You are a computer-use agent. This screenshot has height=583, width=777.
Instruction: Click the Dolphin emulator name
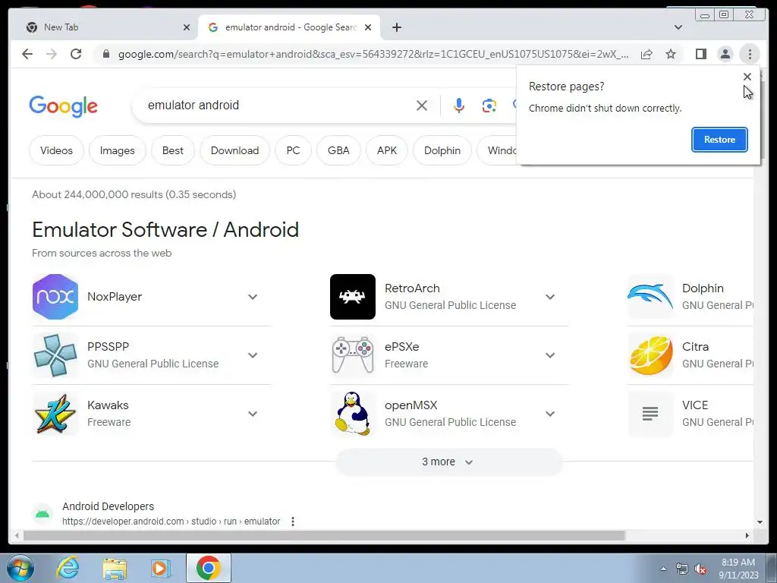click(703, 288)
